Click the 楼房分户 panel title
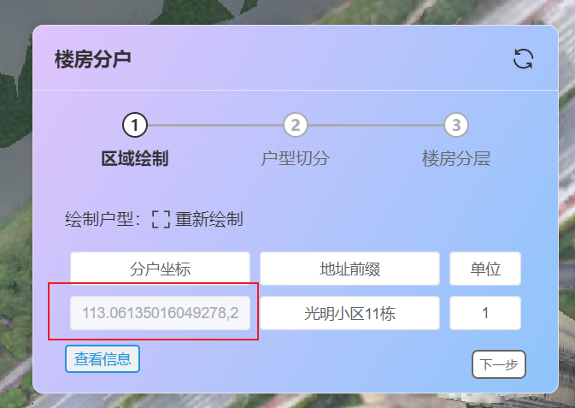The width and height of the screenshot is (575, 408). coord(93,59)
